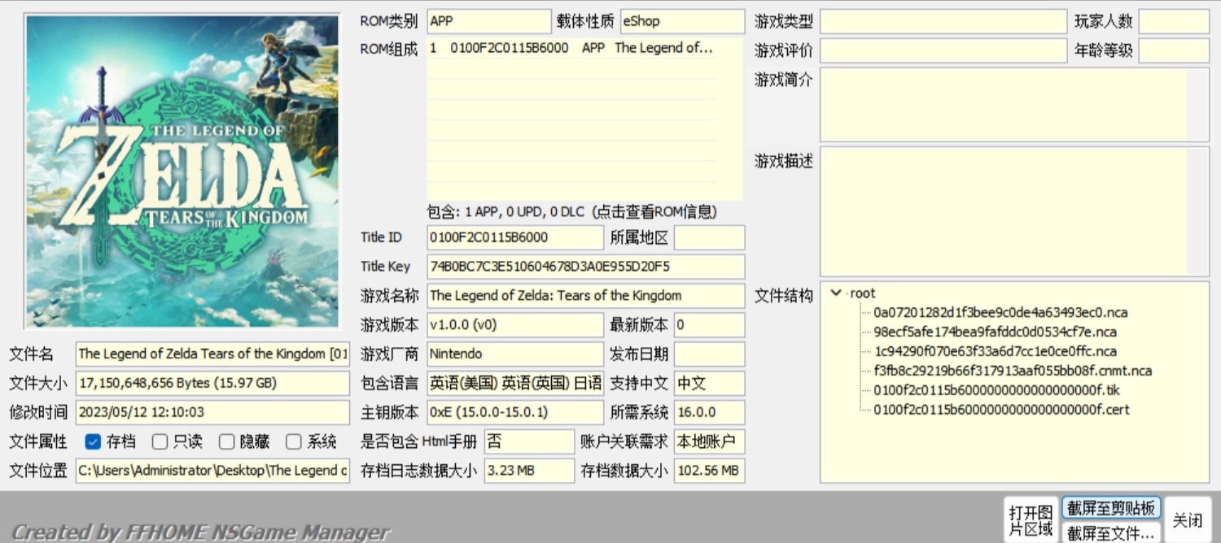Image resolution: width=1221 pixels, height=543 pixels.
Task: Click the ROM info summary text link
Action: pos(571,212)
